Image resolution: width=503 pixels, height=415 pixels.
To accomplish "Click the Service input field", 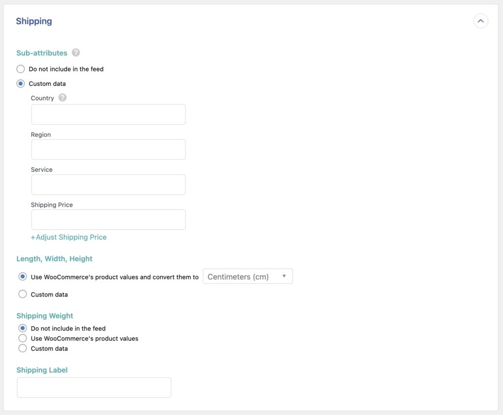I will coord(108,184).
